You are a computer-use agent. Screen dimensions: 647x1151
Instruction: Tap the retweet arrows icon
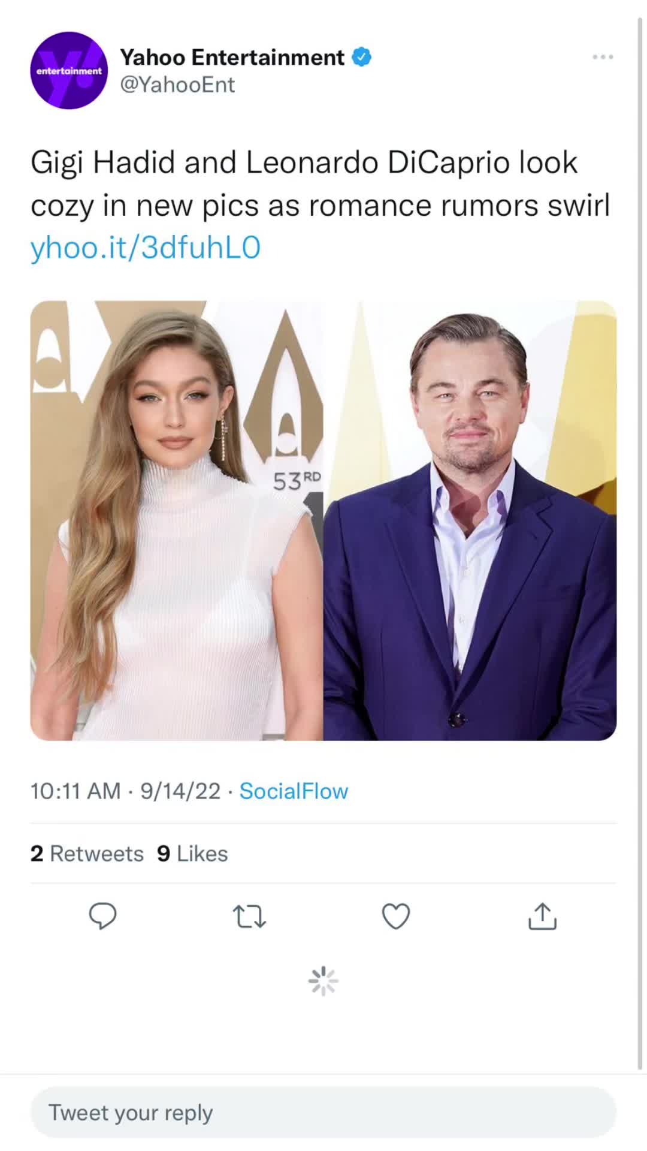click(249, 917)
